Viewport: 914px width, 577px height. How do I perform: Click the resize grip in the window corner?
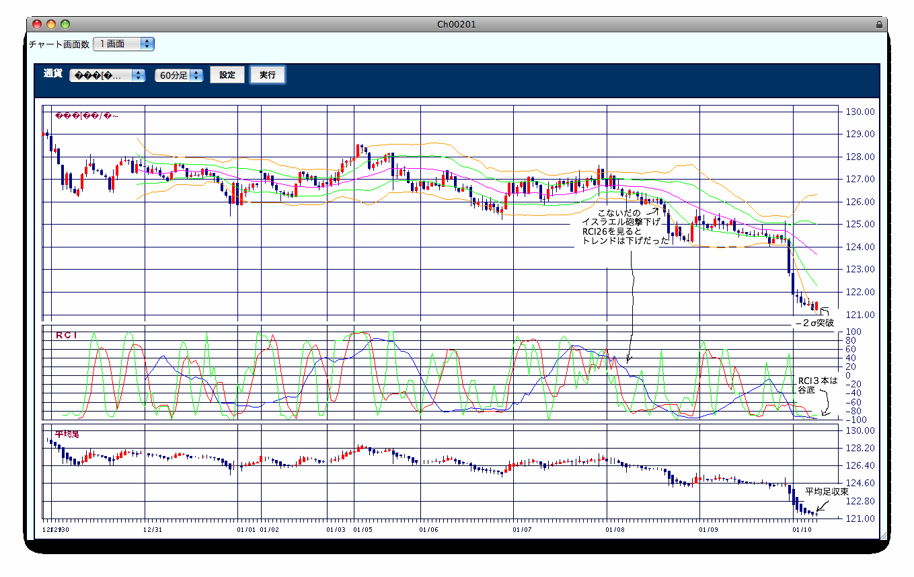[883, 536]
